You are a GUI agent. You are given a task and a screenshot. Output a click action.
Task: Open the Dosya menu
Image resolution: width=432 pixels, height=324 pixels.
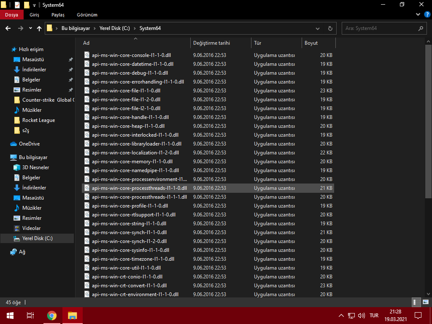(11, 15)
